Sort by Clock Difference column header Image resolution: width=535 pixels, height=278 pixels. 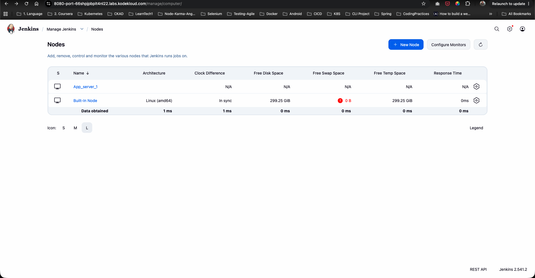[x=210, y=73]
